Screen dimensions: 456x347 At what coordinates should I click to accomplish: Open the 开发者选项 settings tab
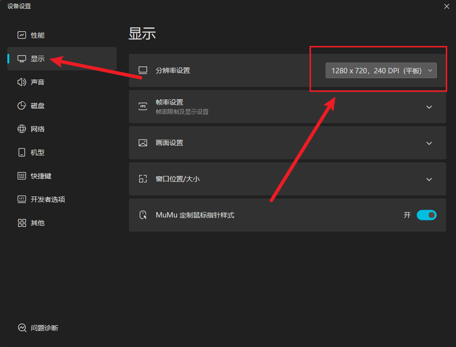(62, 199)
